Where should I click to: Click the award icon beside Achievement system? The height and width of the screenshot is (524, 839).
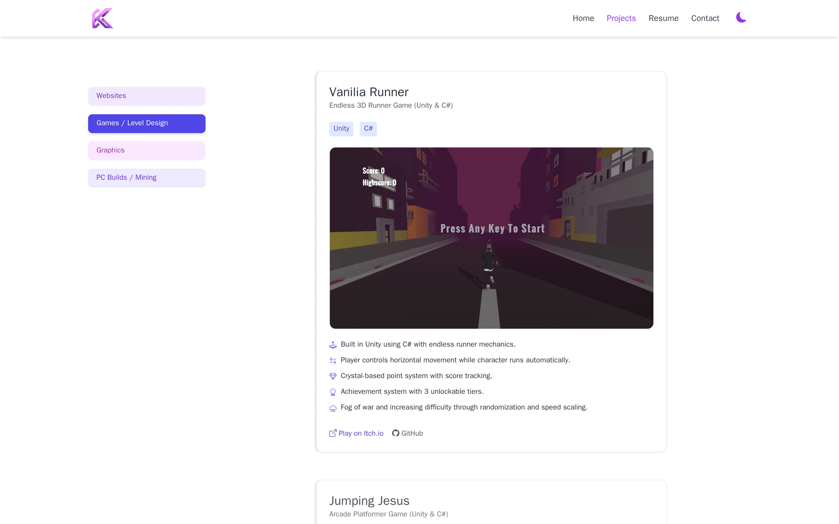333,392
